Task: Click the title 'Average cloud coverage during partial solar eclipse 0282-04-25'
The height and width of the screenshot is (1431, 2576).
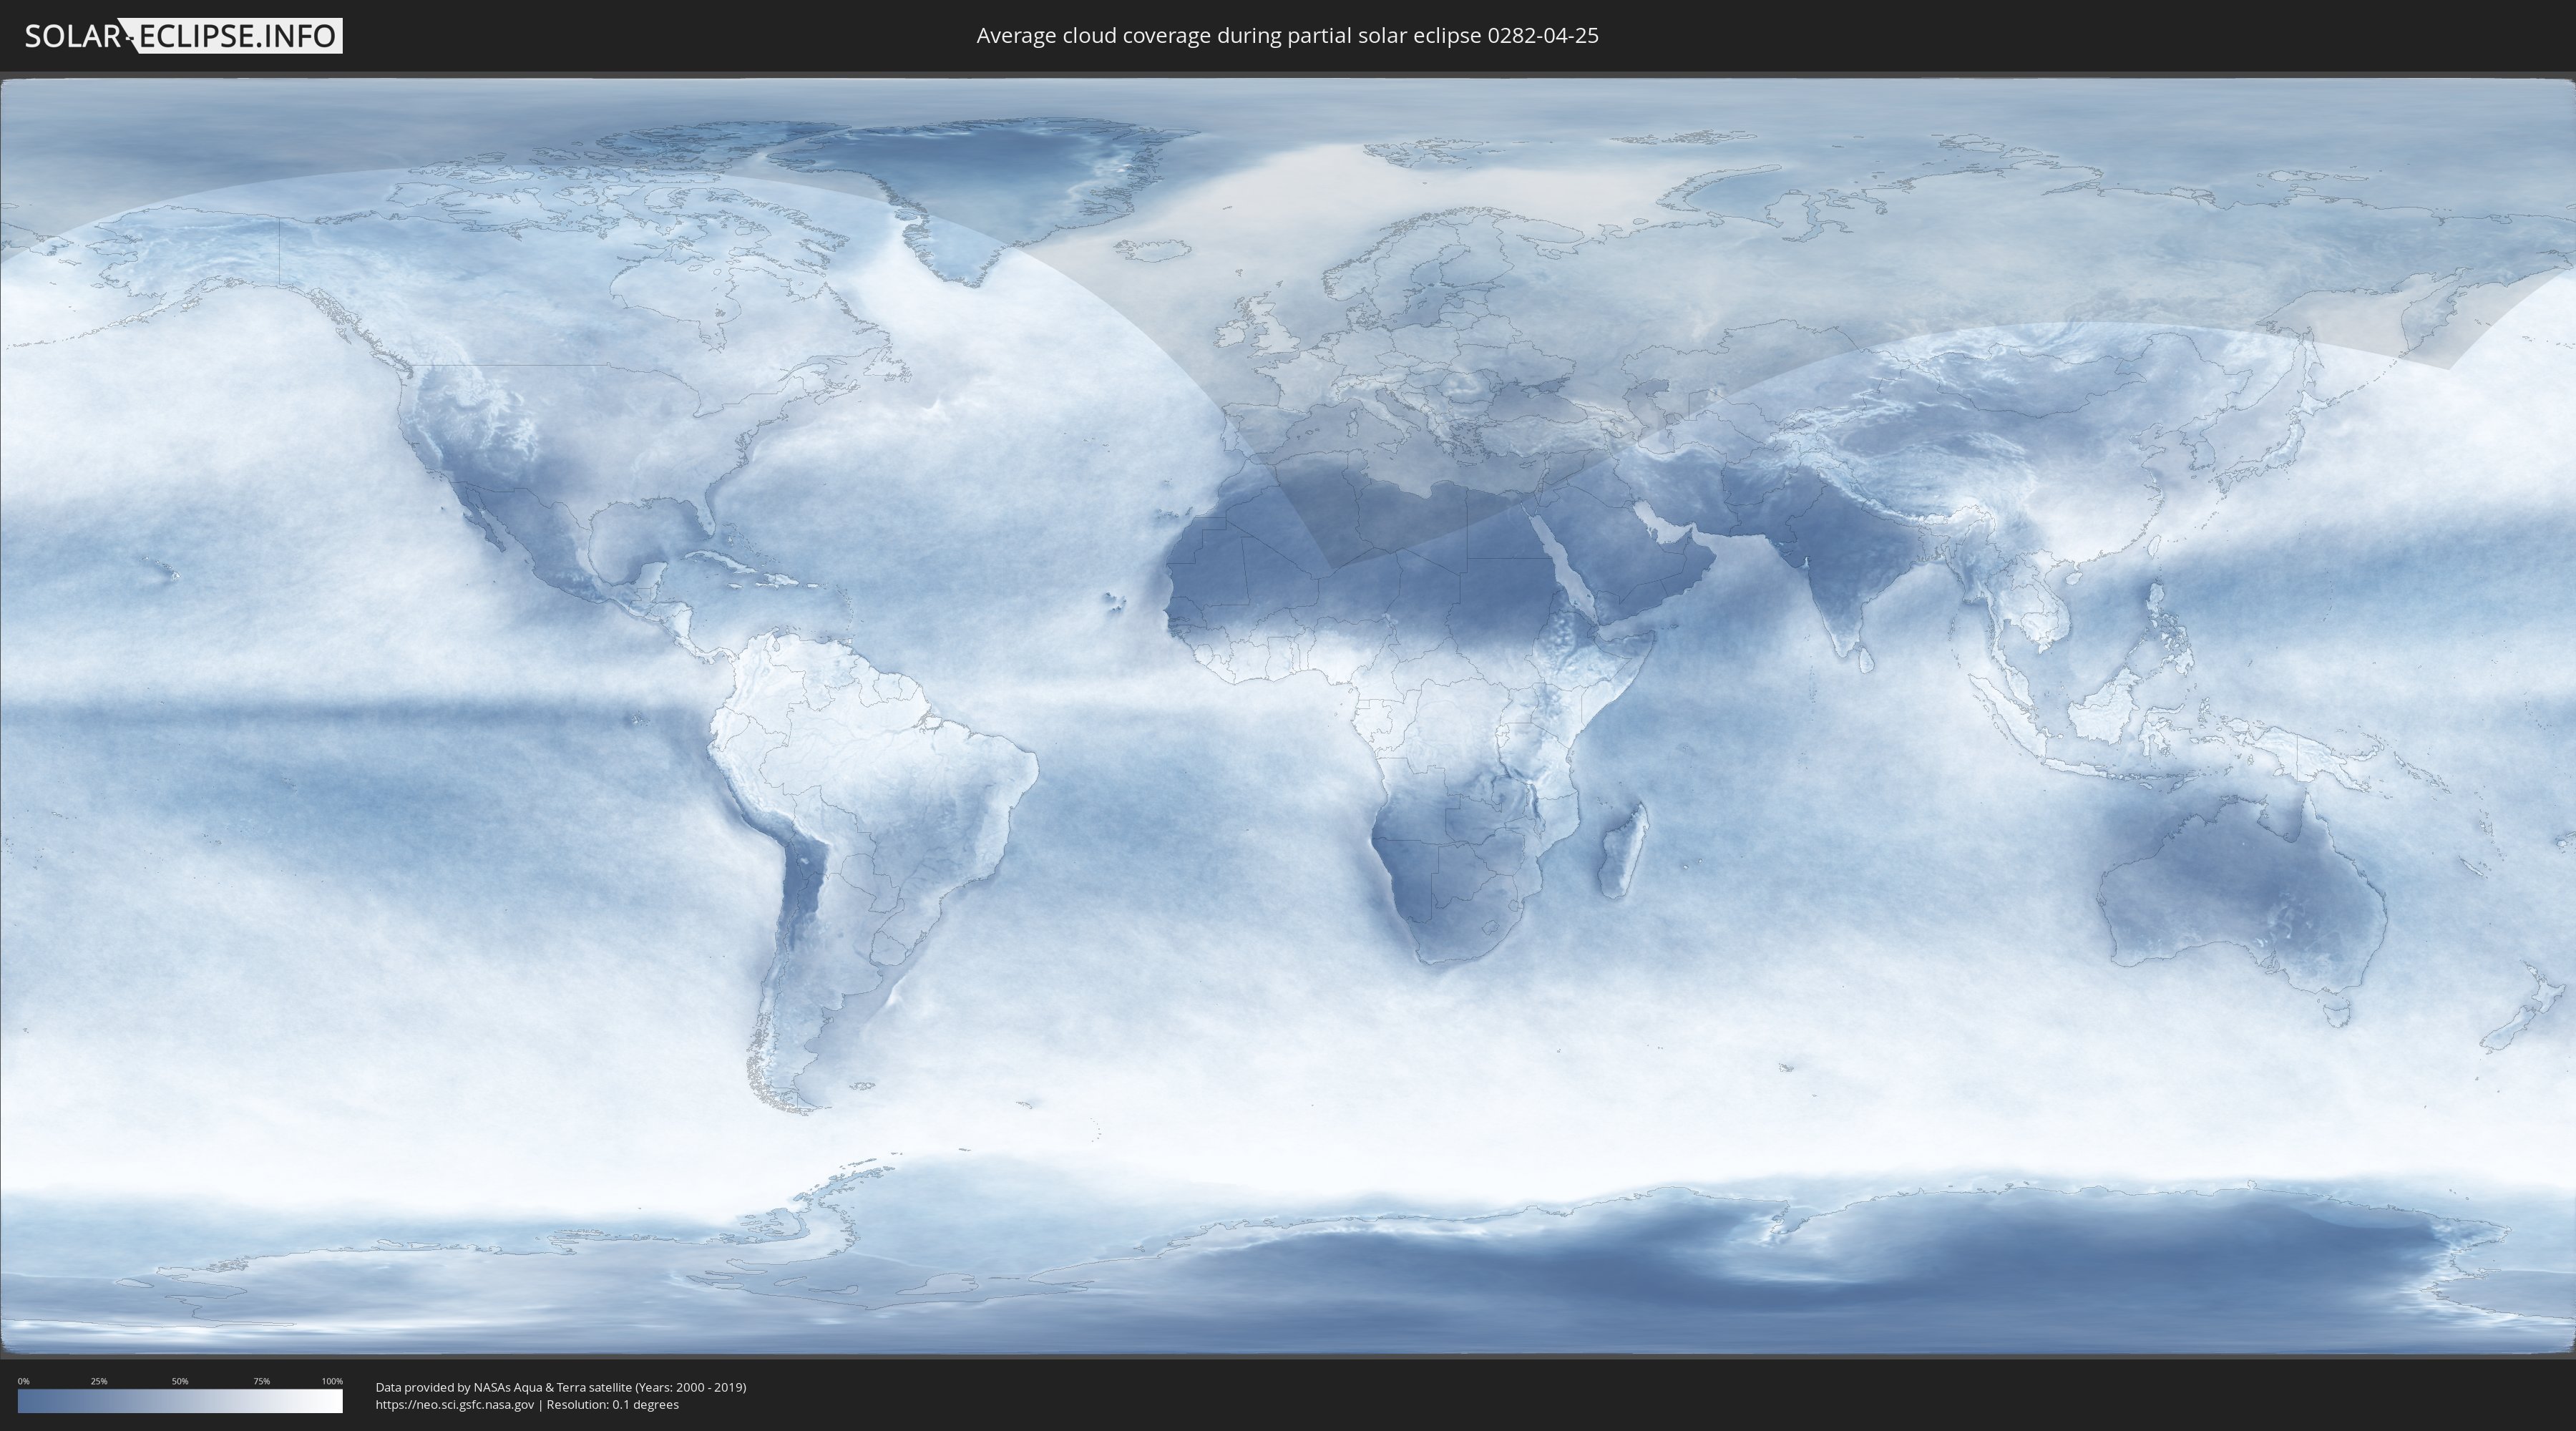Action: point(1287,36)
